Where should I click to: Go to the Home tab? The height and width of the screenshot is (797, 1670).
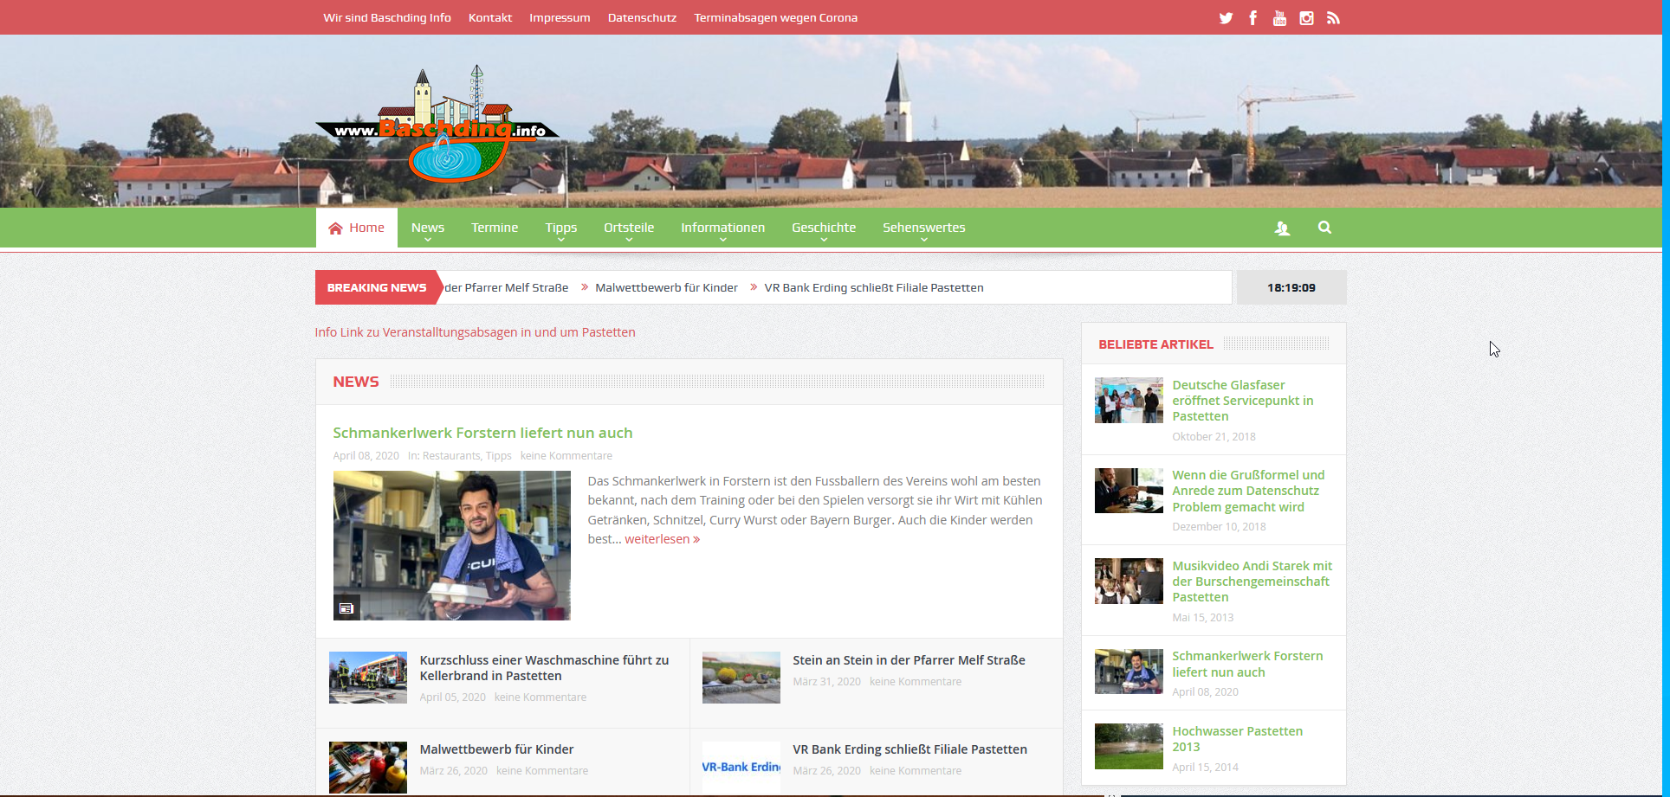point(356,228)
